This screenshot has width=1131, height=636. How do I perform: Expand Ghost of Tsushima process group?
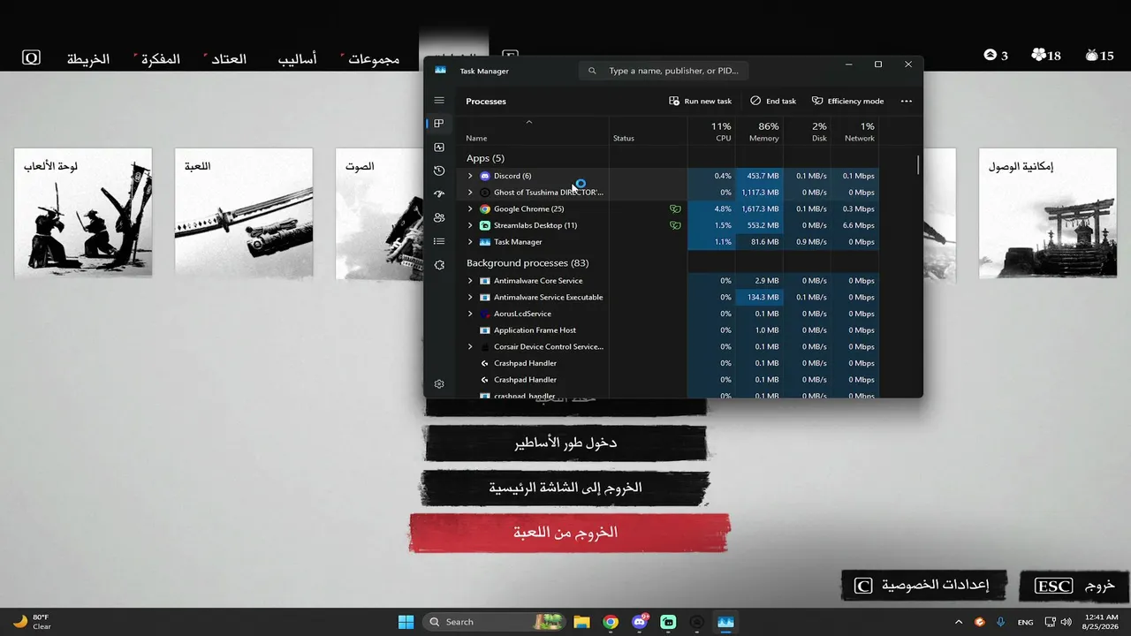[x=470, y=193]
